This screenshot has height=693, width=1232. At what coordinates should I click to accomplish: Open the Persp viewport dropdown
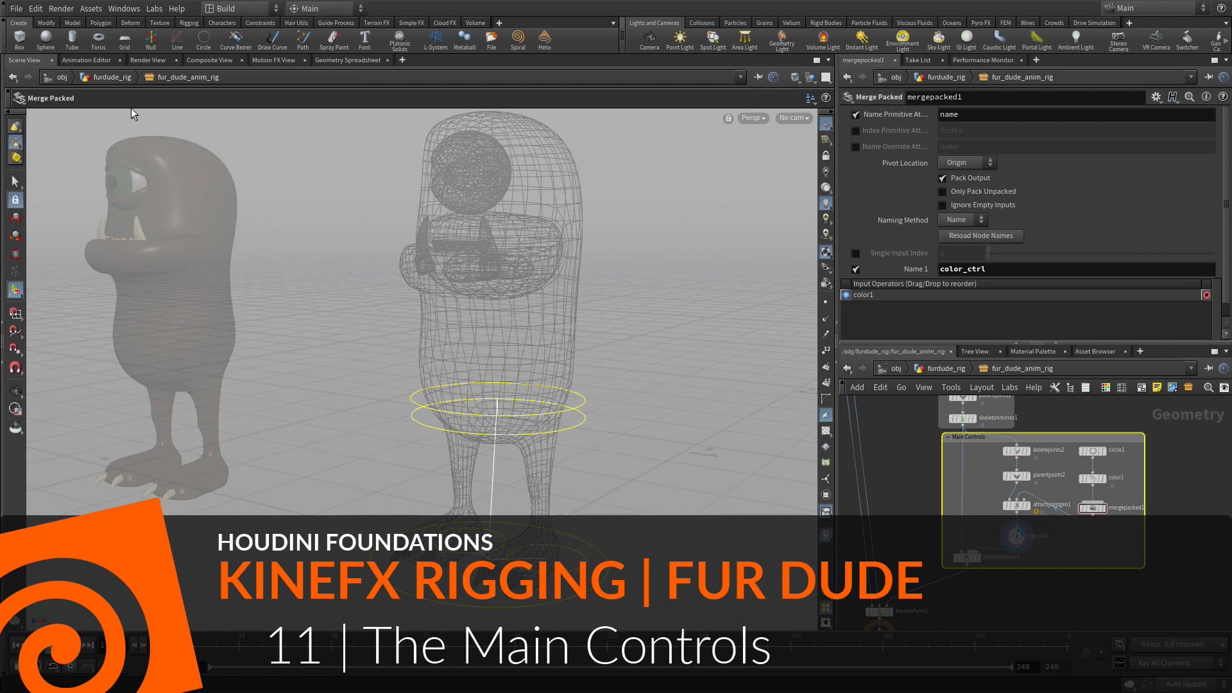[x=752, y=117]
